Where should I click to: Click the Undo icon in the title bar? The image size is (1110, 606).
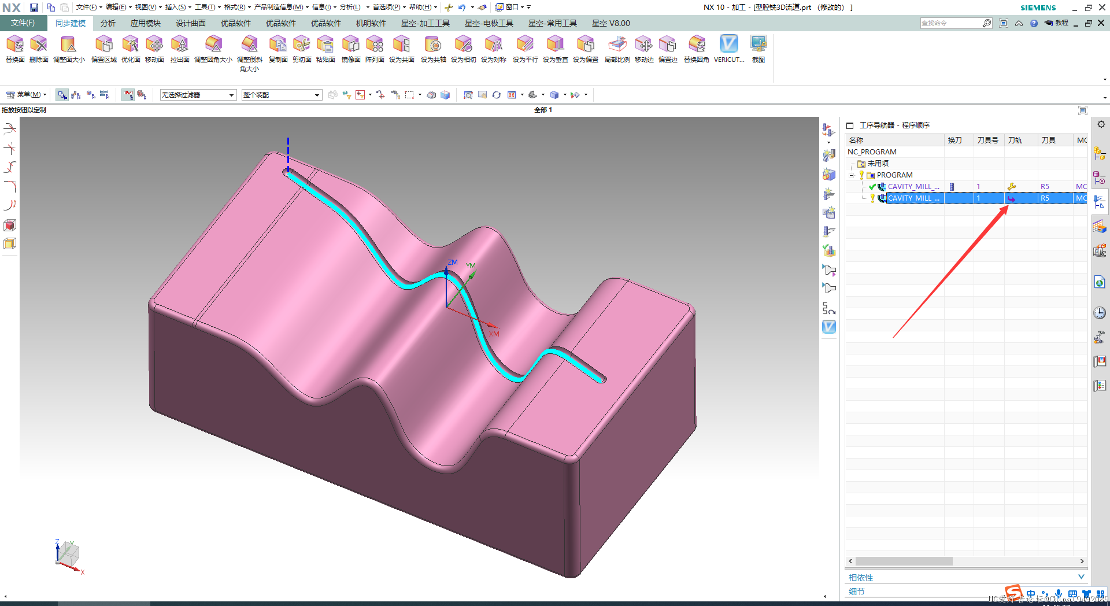462,8
